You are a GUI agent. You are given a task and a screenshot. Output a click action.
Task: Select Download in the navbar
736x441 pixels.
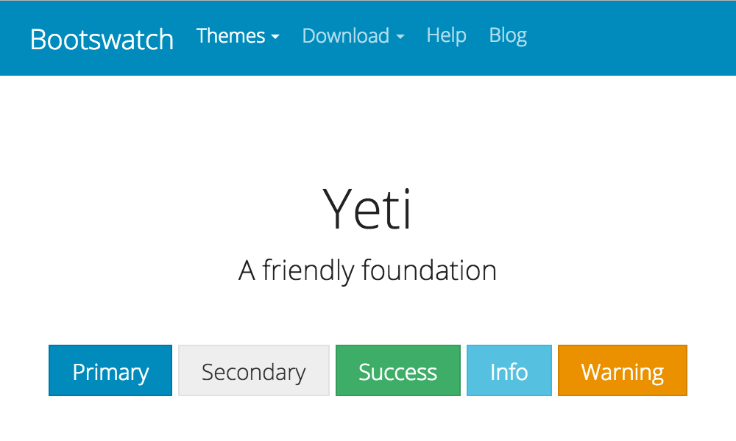[346, 35]
